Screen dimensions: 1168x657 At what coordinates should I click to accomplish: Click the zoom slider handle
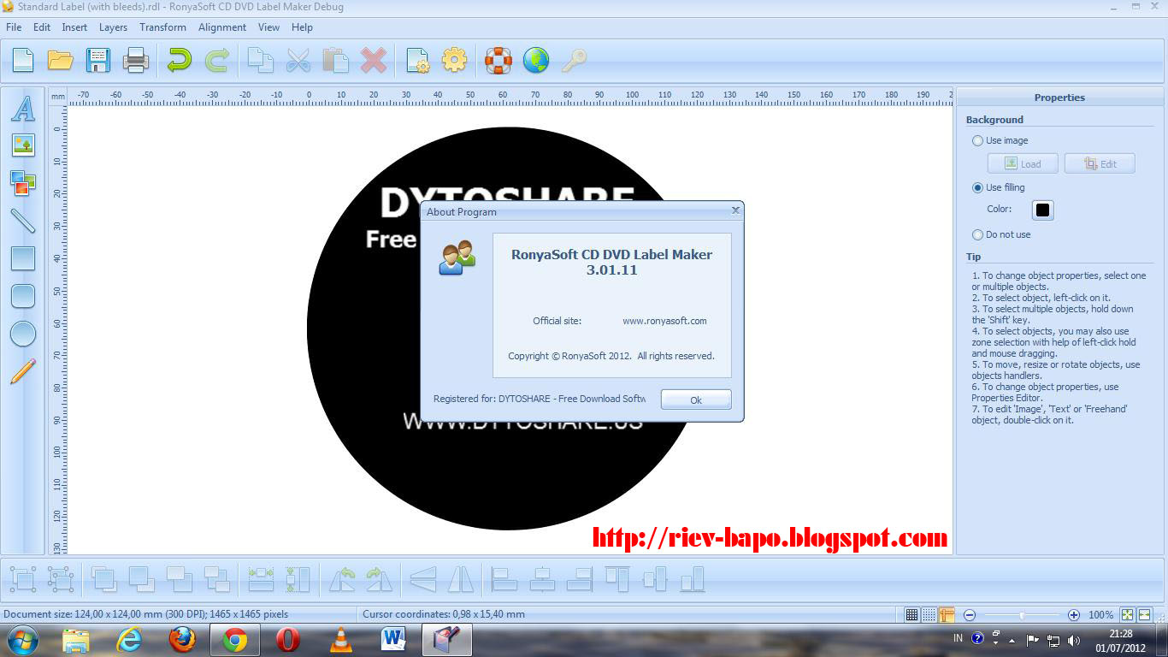(1022, 614)
